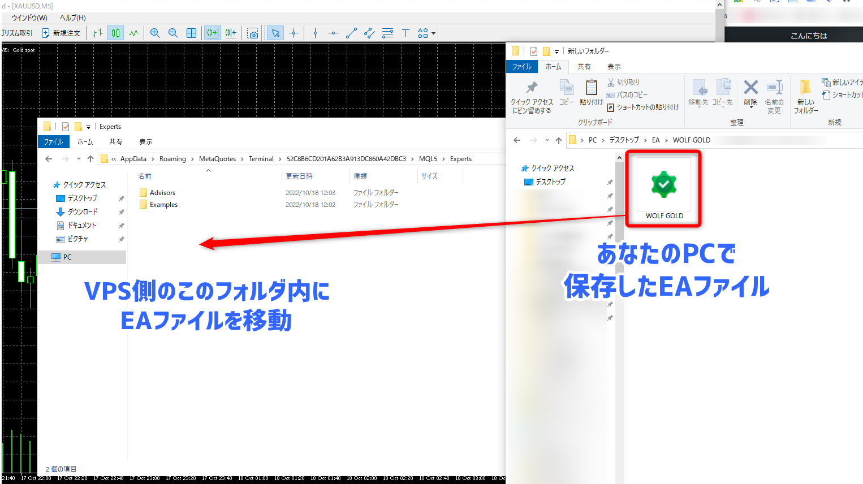Screen dimensions: 863x484
Task: Select line chart type
Action: point(133,33)
